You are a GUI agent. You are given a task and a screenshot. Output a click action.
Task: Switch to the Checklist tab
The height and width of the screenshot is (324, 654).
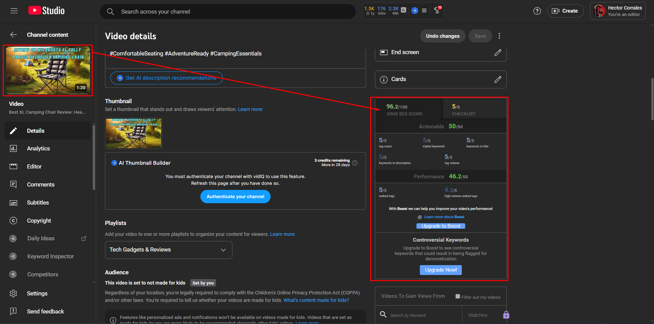[474, 109]
